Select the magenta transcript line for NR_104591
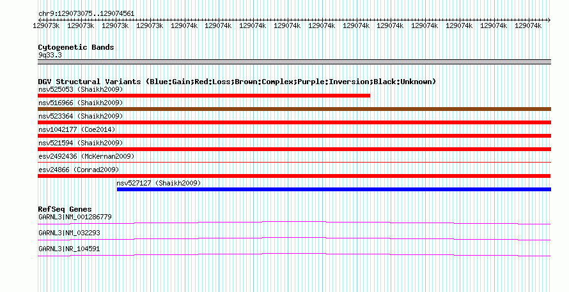 point(294,255)
